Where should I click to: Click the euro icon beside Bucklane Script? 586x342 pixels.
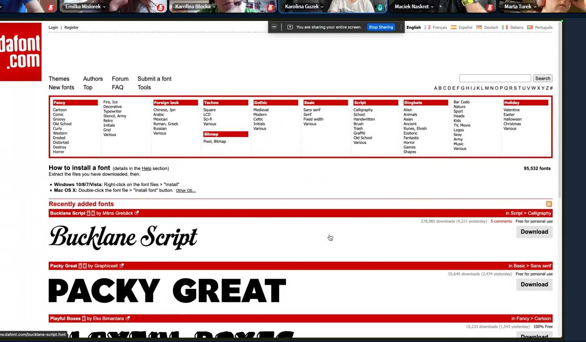[x=93, y=213]
